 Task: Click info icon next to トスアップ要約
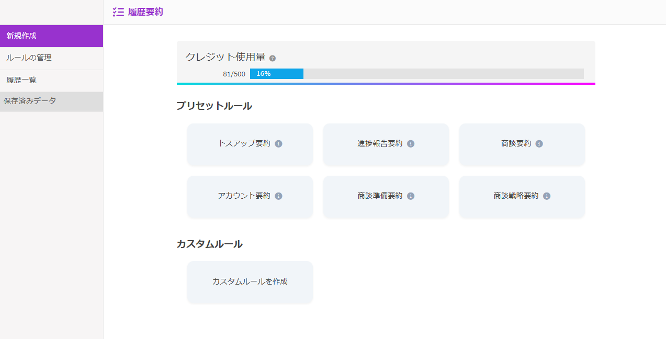(x=278, y=144)
